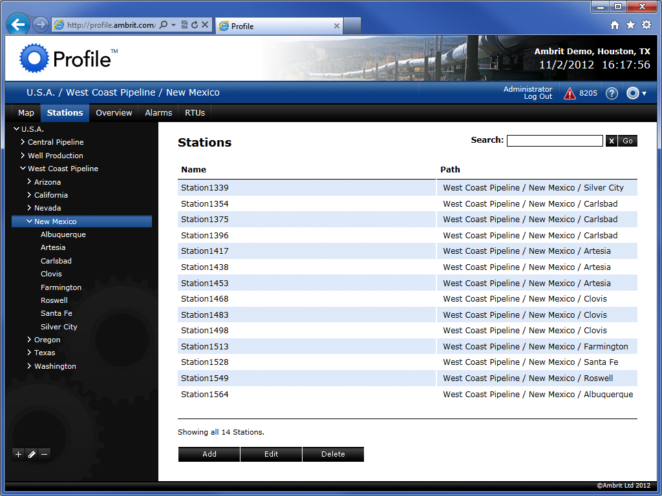662x496 pixels.
Task: Expand the Central Pipeline tree node
Action: click(x=23, y=142)
